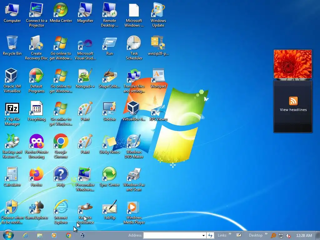Screen dimensions: 320x240
Task: Click the Sync Center shortcut
Action: tap(109, 177)
